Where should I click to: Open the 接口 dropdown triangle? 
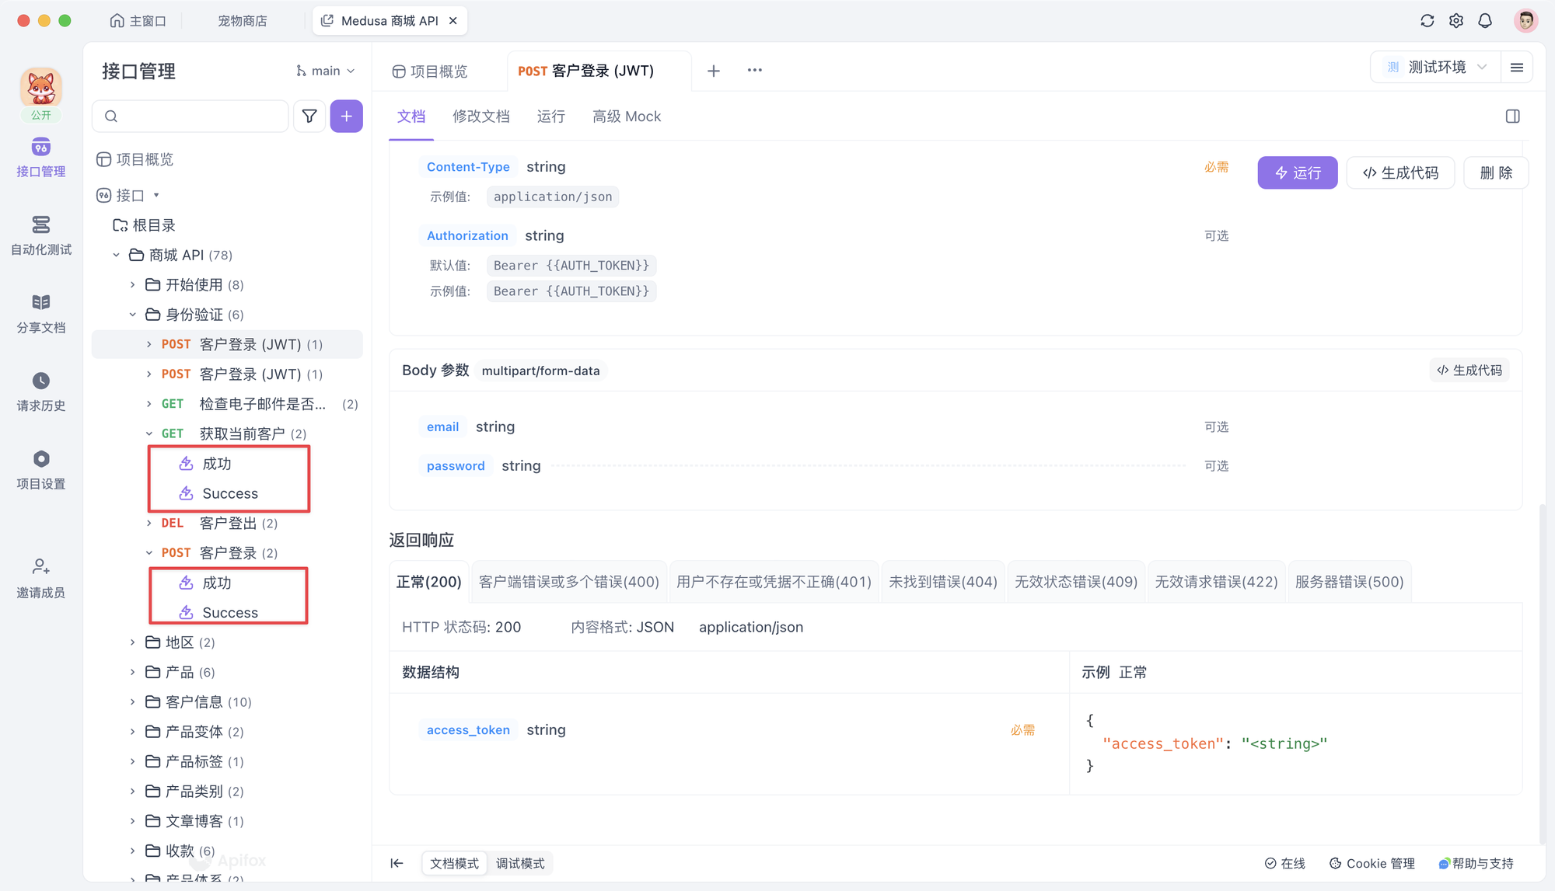[156, 195]
